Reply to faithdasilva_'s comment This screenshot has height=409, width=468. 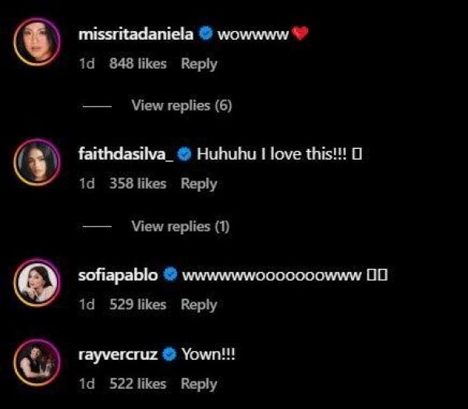tap(199, 184)
